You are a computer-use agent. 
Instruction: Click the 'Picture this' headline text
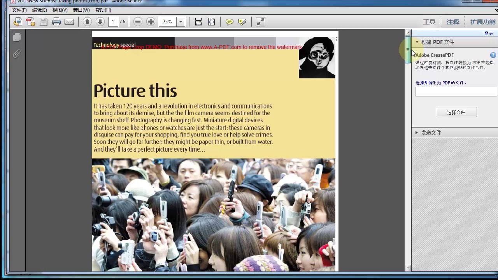135,91
